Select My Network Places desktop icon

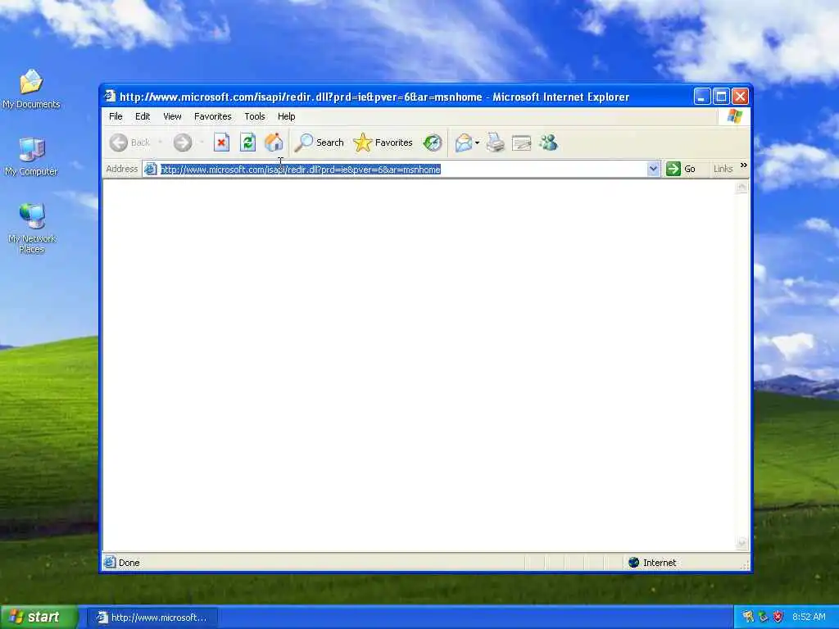(31, 229)
